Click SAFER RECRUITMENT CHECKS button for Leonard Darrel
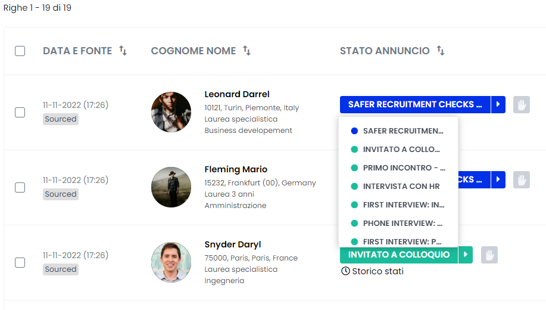This screenshot has height=310, width=546. coord(415,104)
